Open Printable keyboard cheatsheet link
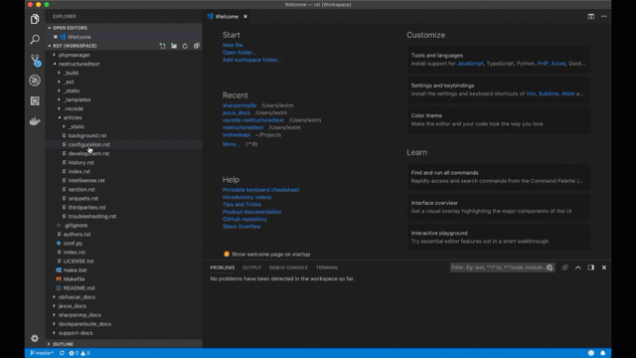The height and width of the screenshot is (358, 636). point(260,190)
